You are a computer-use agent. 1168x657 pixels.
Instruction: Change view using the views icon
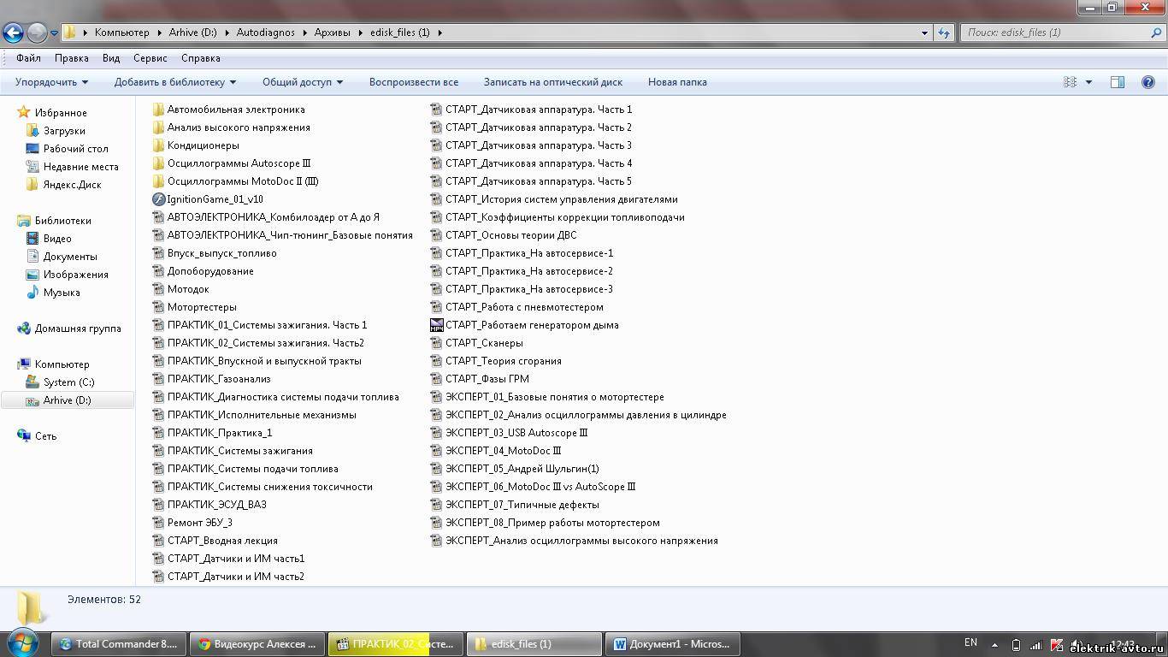tap(1070, 82)
